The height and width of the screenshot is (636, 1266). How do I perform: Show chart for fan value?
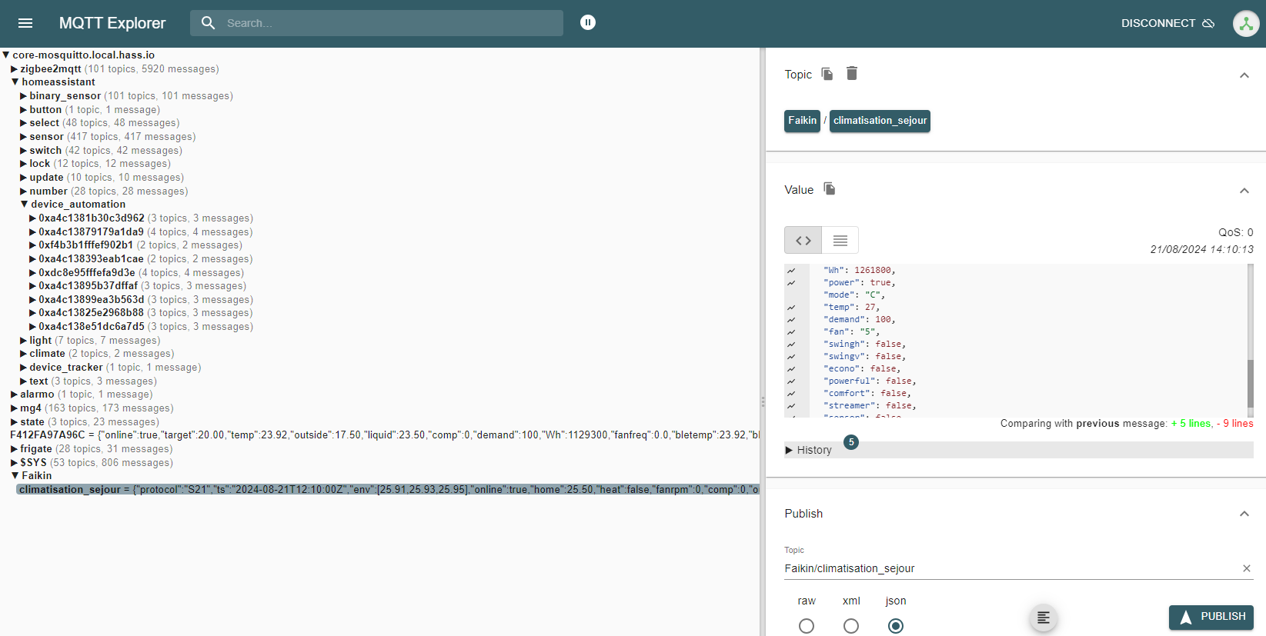click(791, 332)
